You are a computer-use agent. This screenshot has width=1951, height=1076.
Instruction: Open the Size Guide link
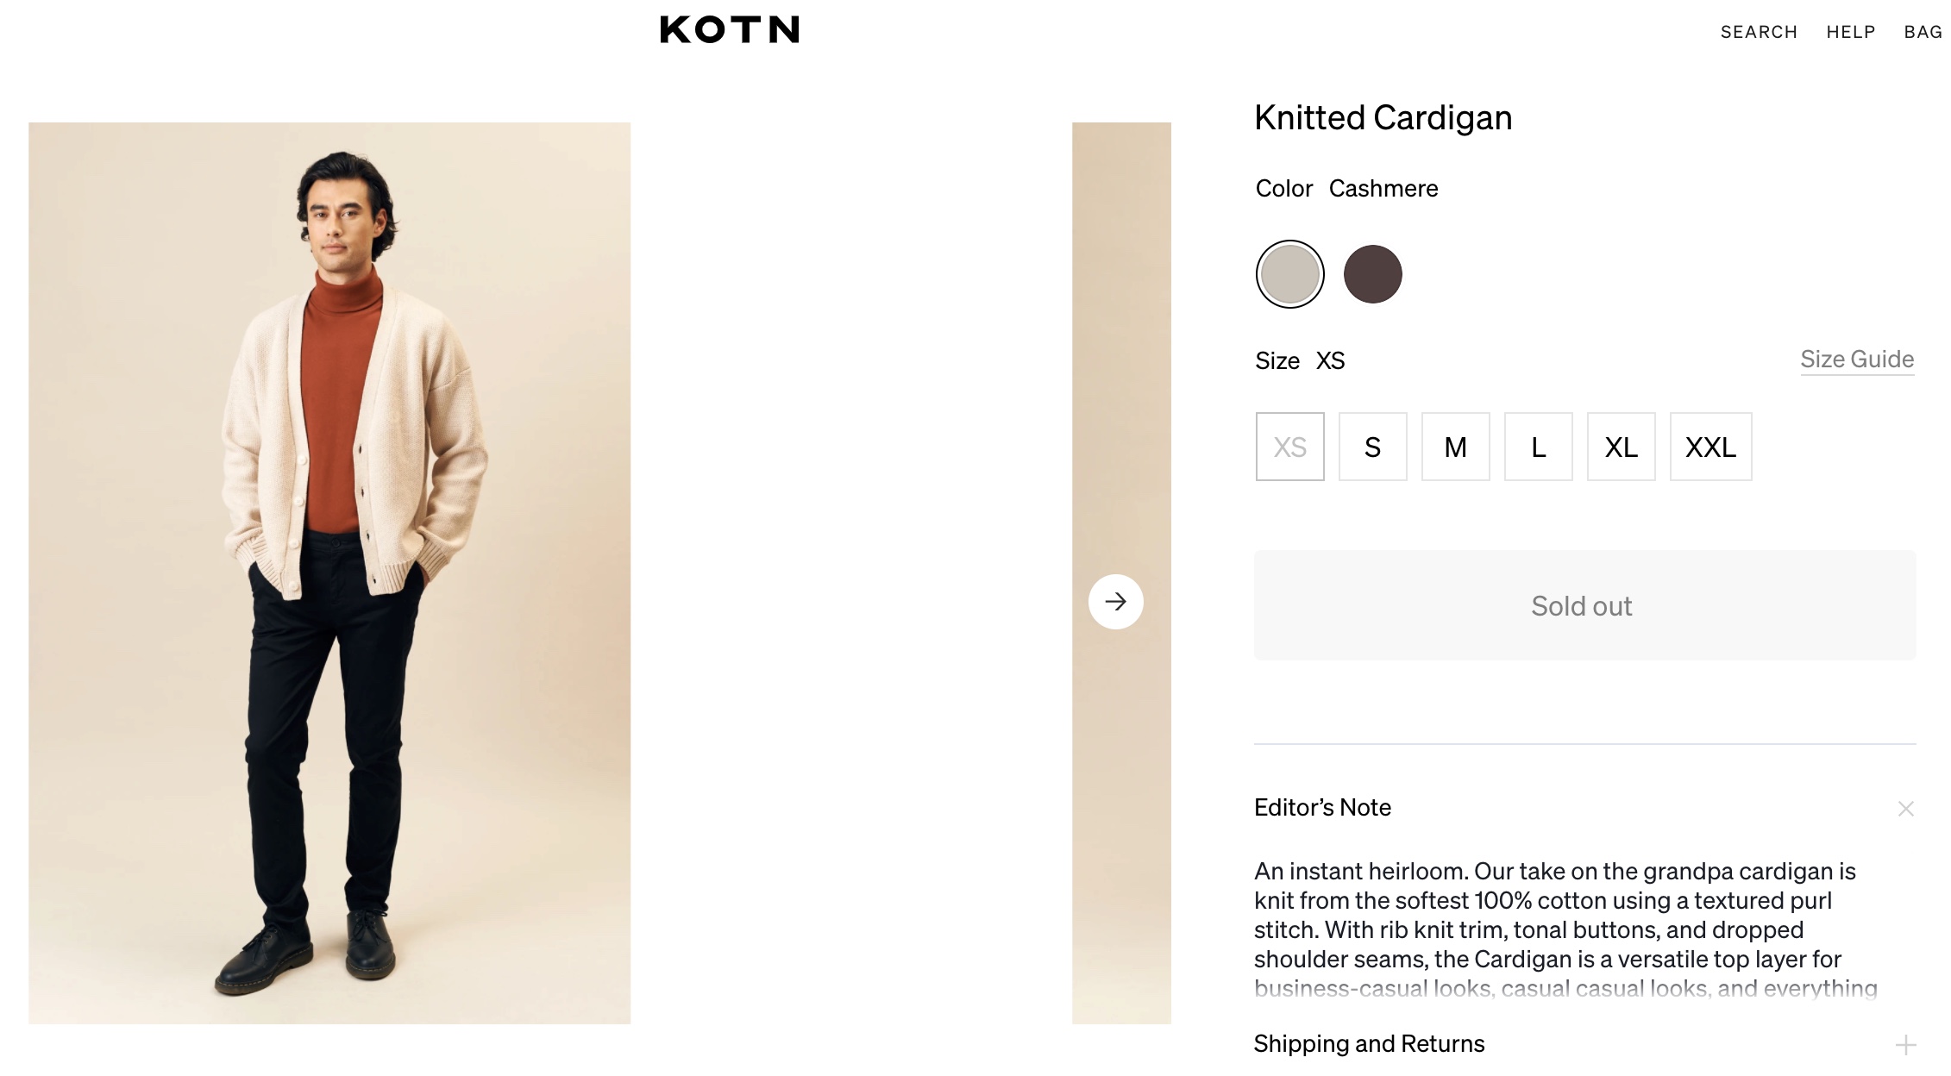click(1856, 360)
